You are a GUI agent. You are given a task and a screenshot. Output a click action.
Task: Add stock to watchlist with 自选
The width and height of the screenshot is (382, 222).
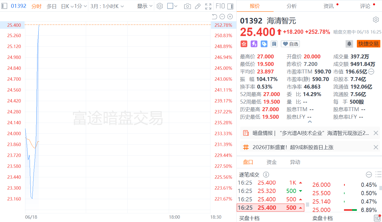coord(290,44)
